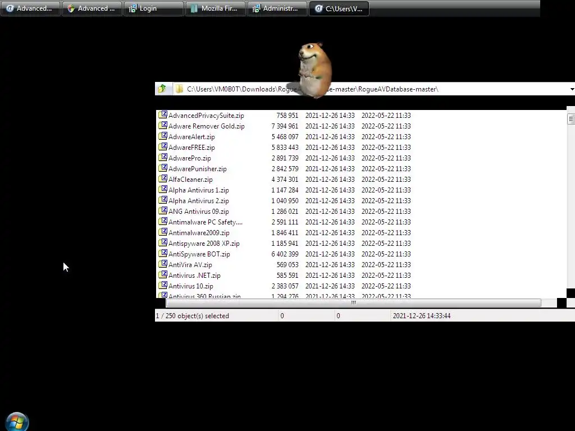The height and width of the screenshot is (431, 575).
Task: Open the Windows Start orb
Action: 17,422
